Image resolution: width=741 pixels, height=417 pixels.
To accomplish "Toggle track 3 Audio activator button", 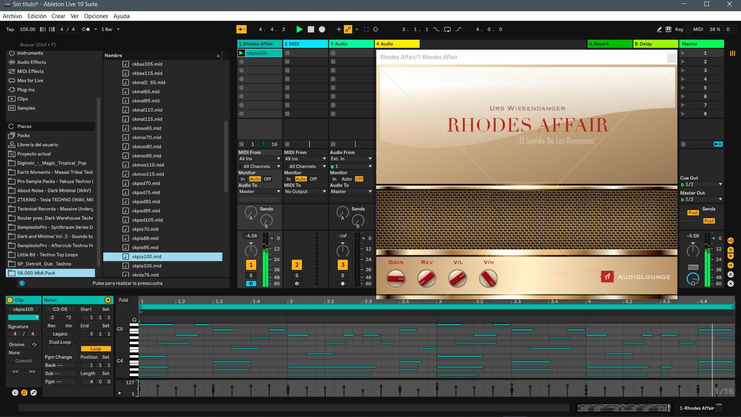I will click(343, 265).
